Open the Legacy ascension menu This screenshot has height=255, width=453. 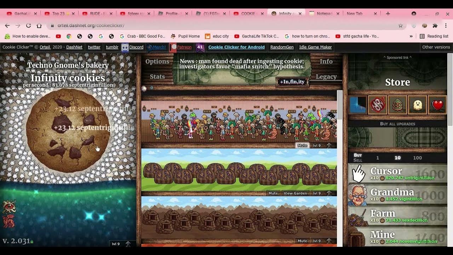tap(326, 76)
